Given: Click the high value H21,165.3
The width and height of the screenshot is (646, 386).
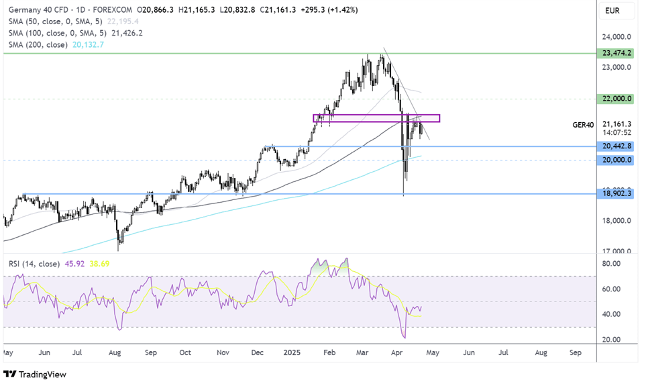Looking at the screenshot, I should point(196,9).
